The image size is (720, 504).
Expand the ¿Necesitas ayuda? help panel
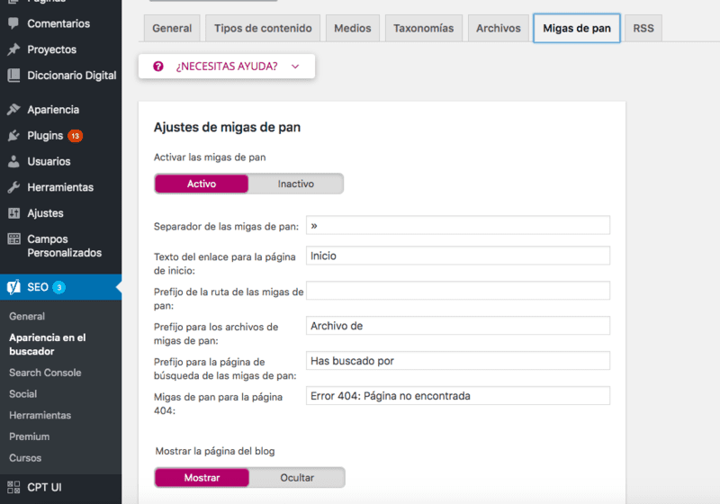tap(226, 67)
